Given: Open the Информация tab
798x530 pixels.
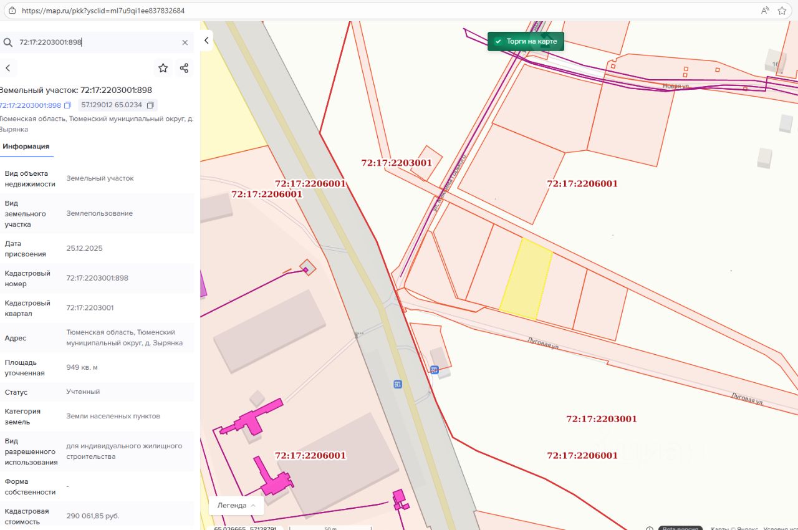Looking at the screenshot, I should (x=26, y=147).
